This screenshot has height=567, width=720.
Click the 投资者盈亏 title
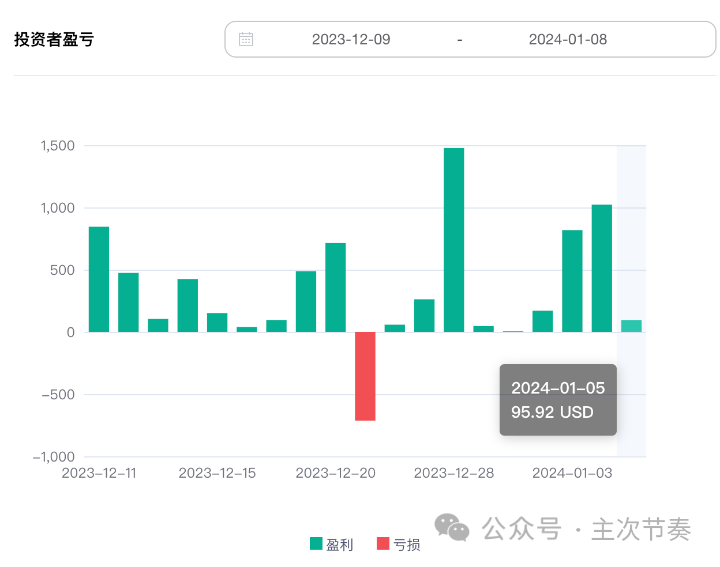pos(54,39)
